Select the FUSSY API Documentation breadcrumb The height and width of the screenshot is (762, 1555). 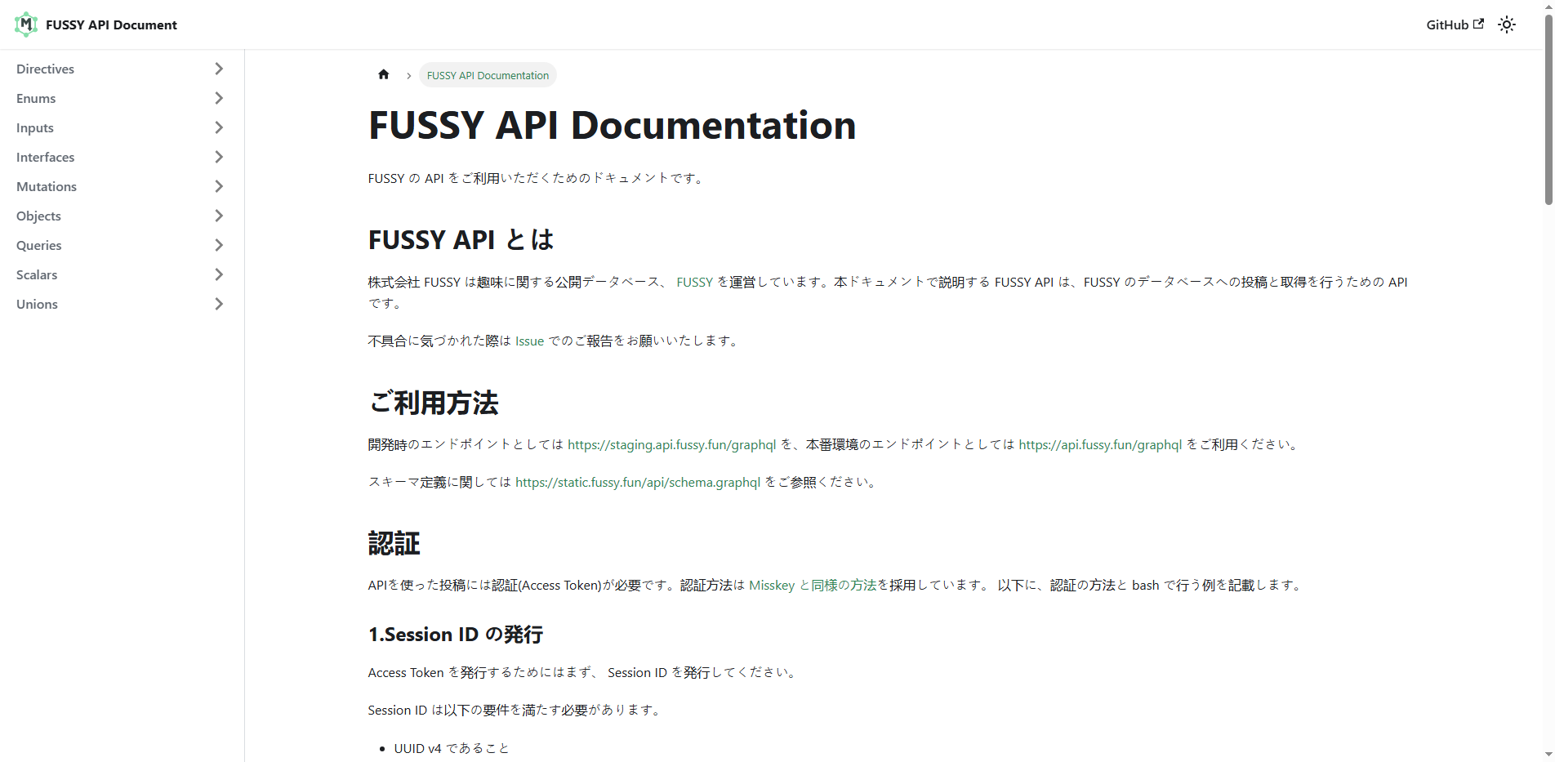coord(487,74)
